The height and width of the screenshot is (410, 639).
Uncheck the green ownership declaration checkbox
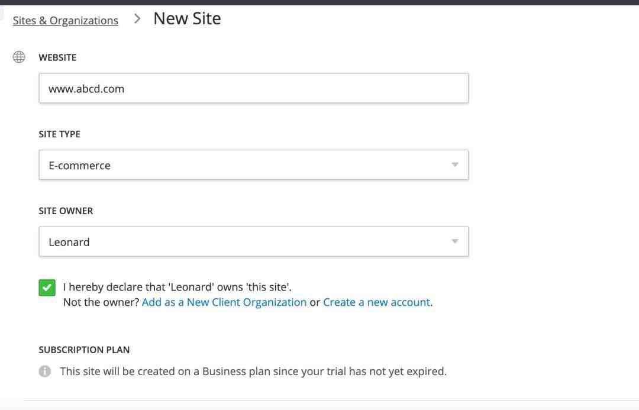coord(47,288)
